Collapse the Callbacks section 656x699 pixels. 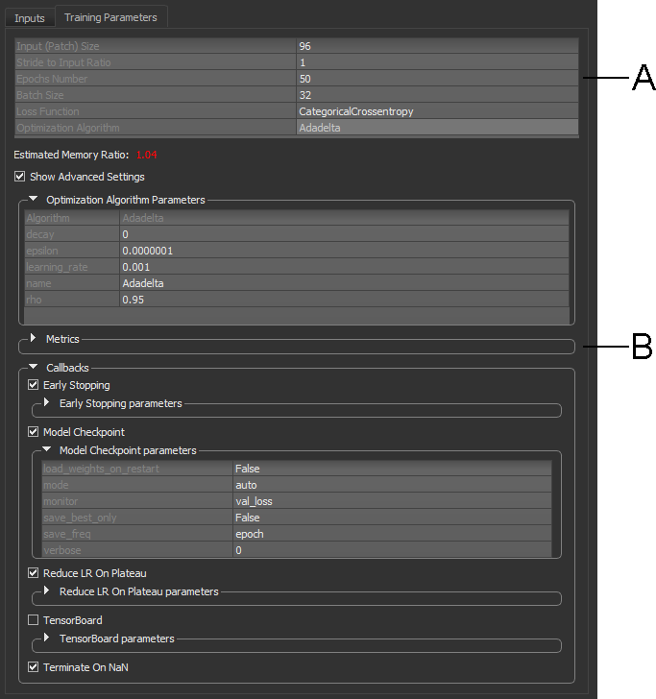pyautogui.click(x=34, y=367)
